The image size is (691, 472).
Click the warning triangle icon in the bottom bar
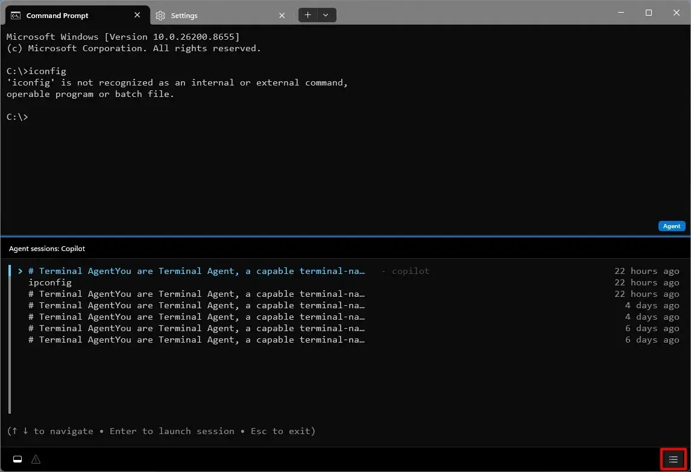(x=36, y=459)
